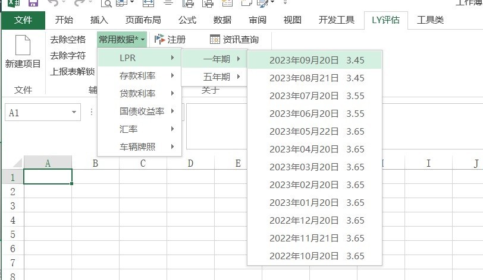
Task: Select row 3 header
Action: (12, 205)
